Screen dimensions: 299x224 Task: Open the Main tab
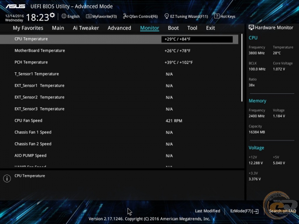(58, 28)
